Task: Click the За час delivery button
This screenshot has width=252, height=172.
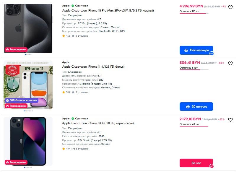Action: (x=196, y=163)
